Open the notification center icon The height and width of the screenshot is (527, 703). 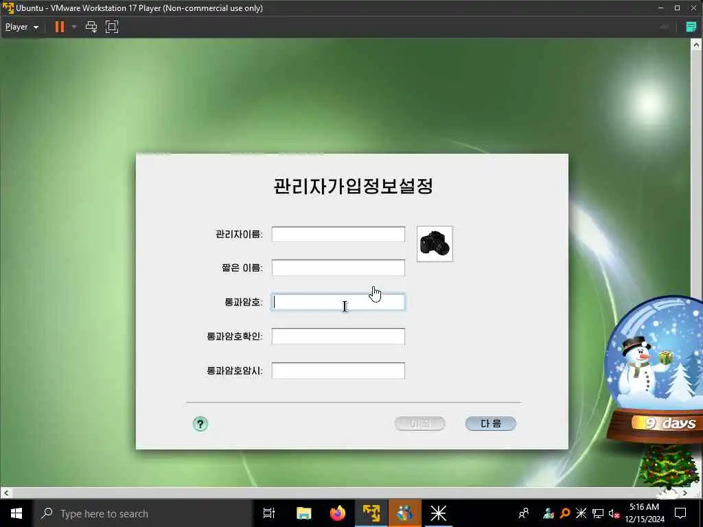pos(680,513)
